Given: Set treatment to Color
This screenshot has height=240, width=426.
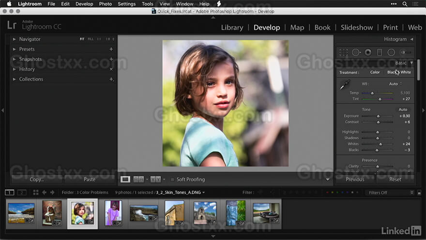Looking at the screenshot, I should click(x=375, y=72).
